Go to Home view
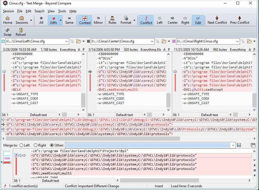The image size is (259, 190). pyautogui.click(x=8, y=20)
